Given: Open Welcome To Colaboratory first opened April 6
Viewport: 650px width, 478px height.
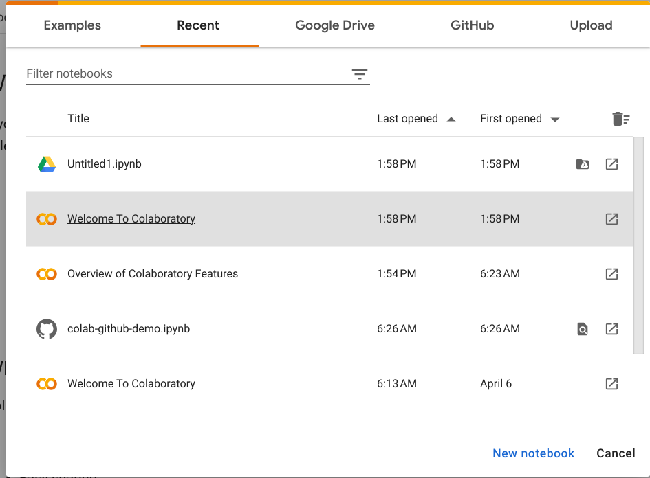Looking at the screenshot, I should pyautogui.click(x=131, y=384).
